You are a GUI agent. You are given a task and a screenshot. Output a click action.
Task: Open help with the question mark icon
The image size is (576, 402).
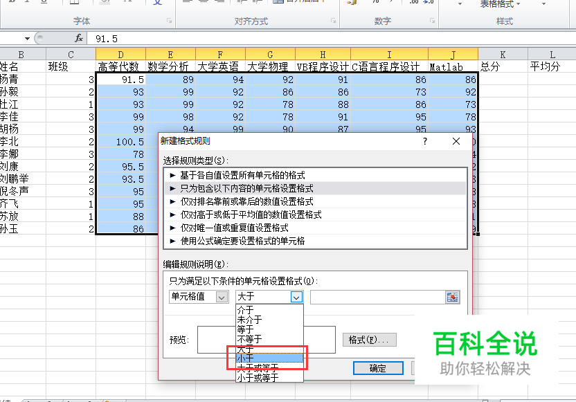425,141
